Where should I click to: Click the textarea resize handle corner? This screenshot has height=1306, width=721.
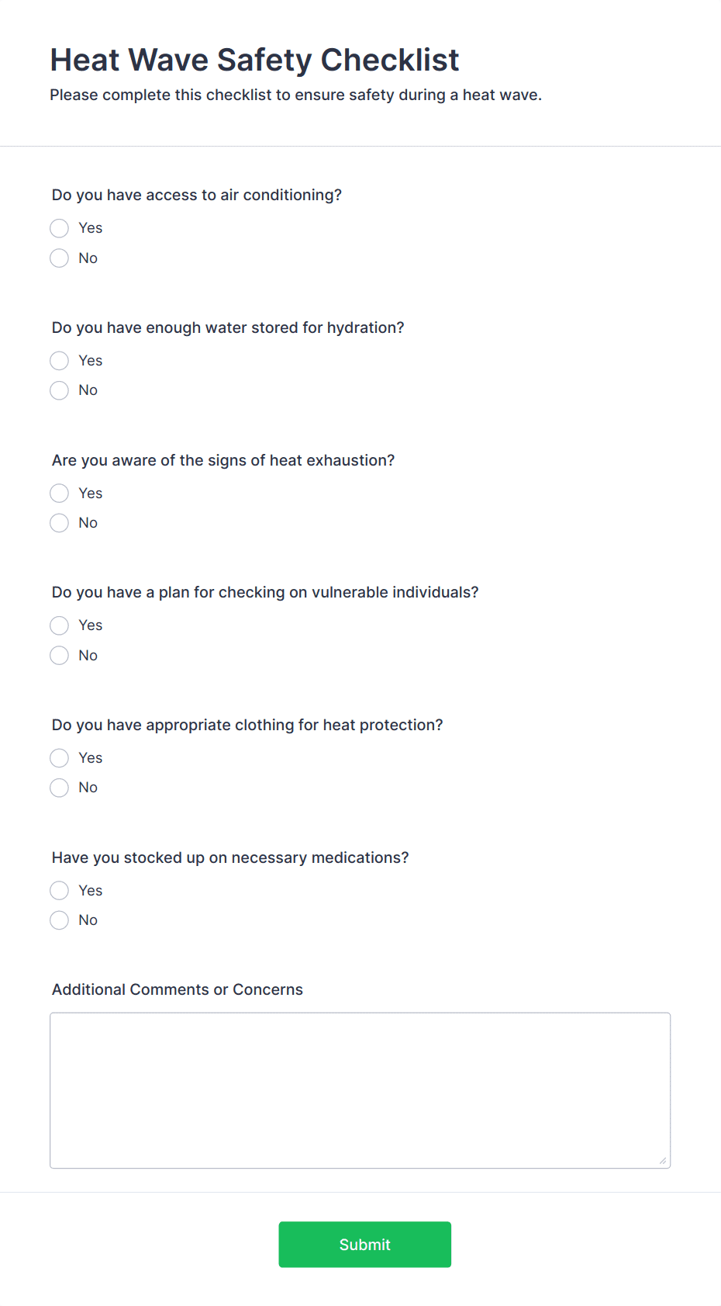(x=663, y=1161)
